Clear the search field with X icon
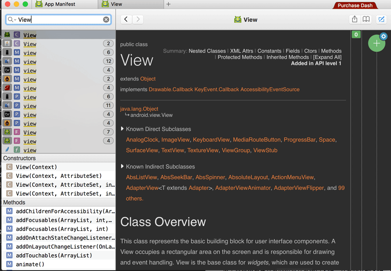This screenshot has height=271, width=391. click(x=106, y=19)
